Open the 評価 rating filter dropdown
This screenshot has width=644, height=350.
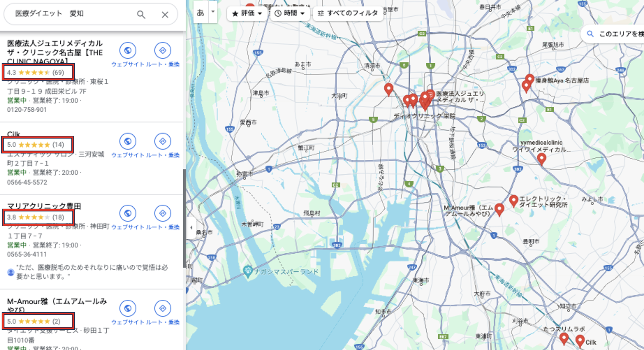(247, 13)
